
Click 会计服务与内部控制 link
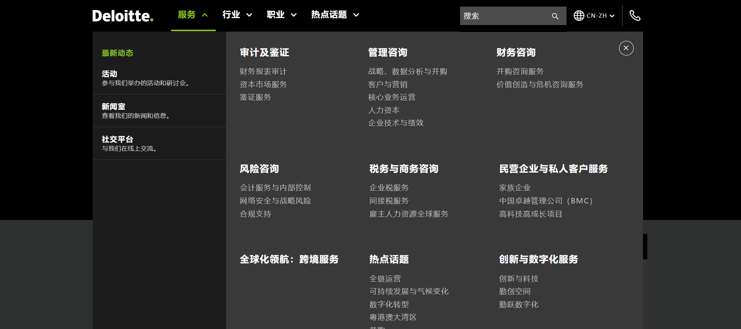coord(275,188)
